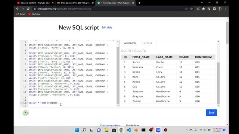Click the code line inserting Zander Hawthorne

click(x=68, y=93)
